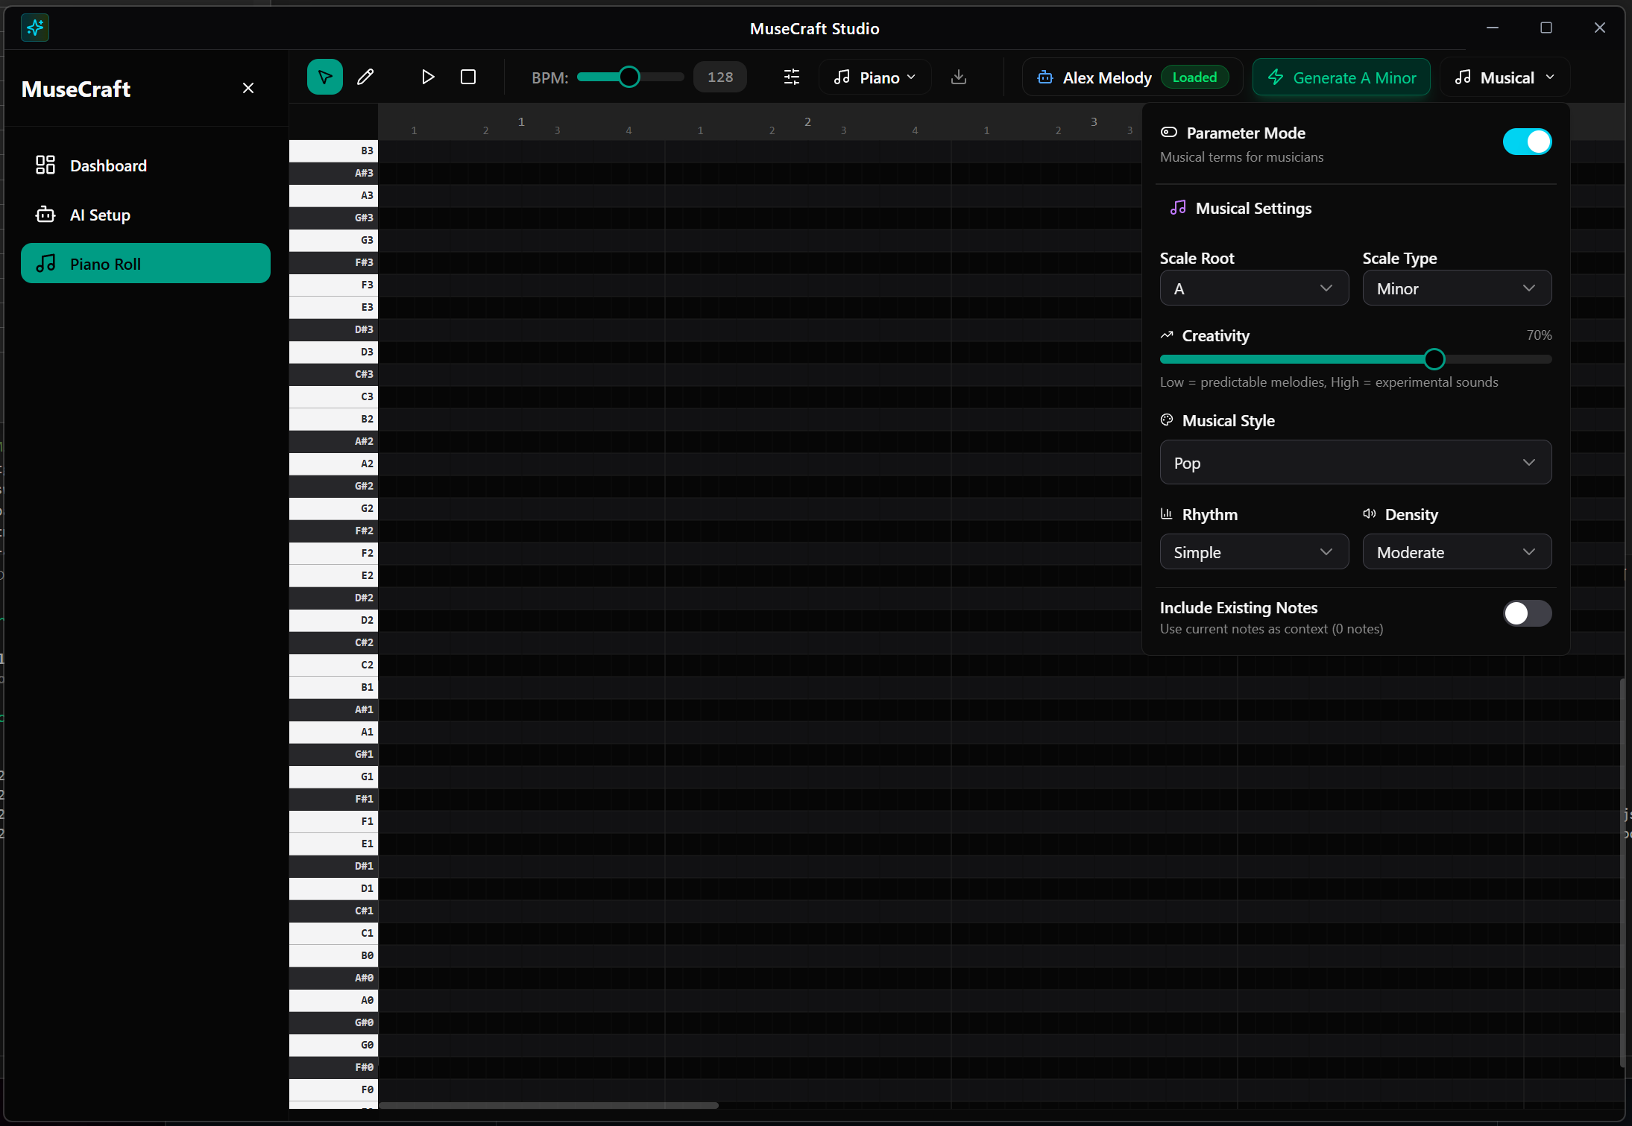The image size is (1632, 1126).
Task: Click the export download icon
Action: [x=959, y=77]
